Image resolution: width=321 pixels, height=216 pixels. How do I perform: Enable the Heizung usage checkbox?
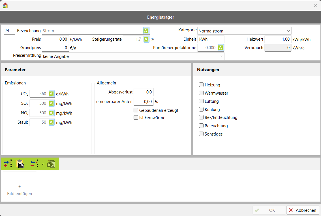[201, 85]
